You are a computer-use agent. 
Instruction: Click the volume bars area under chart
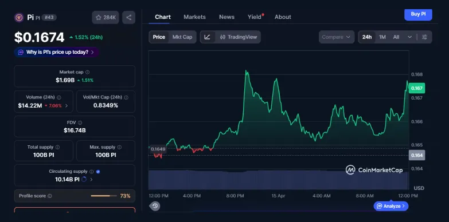click(x=278, y=180)
